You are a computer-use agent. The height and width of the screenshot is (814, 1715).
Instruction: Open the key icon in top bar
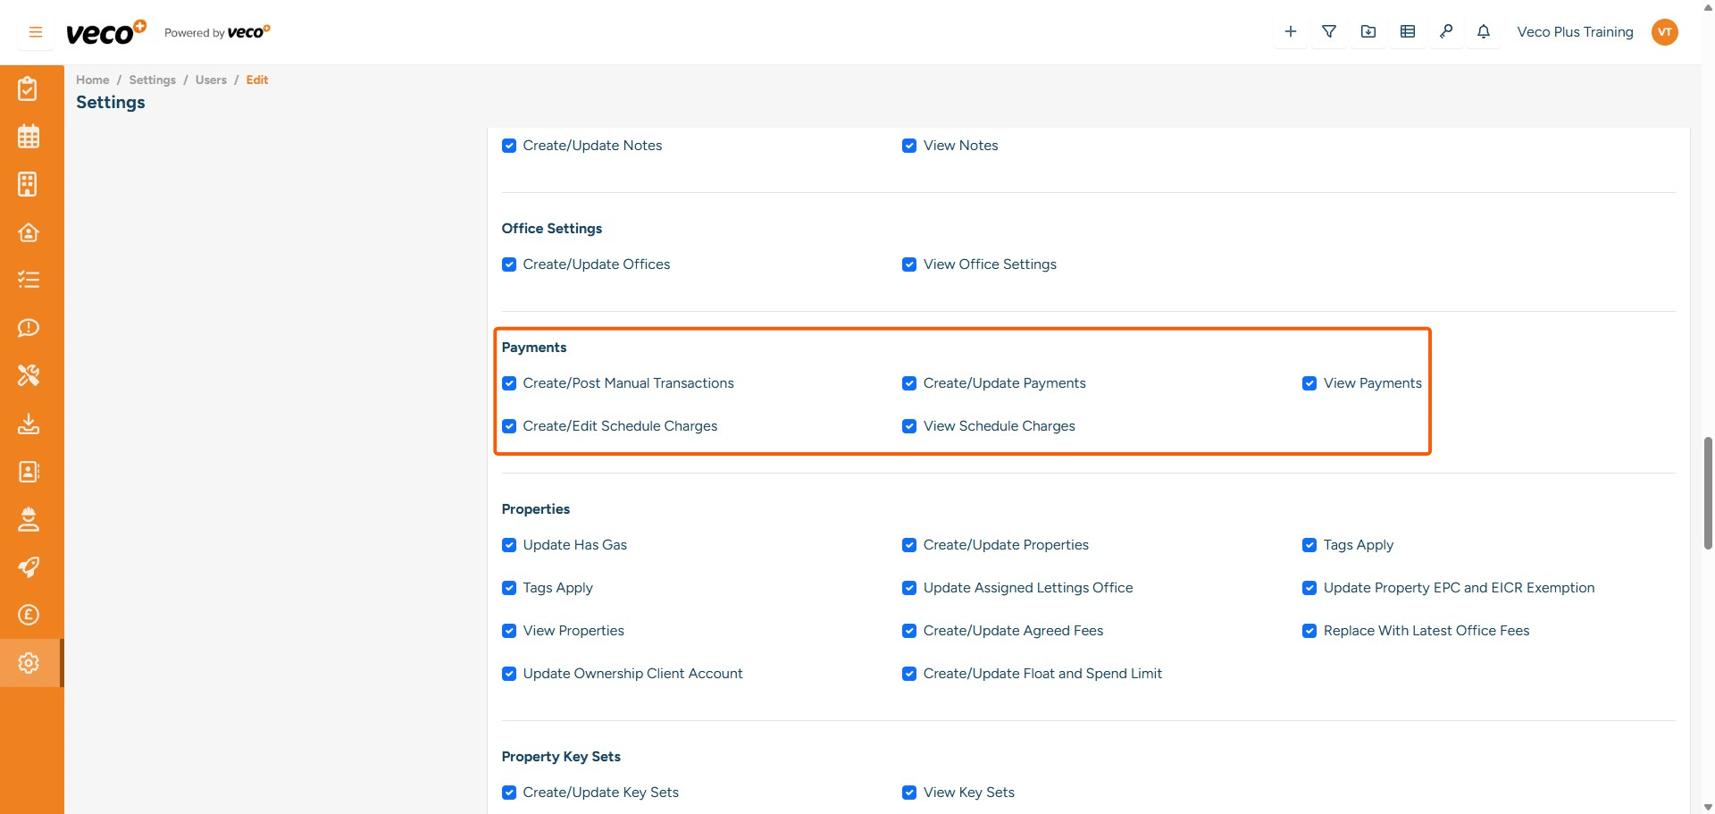[1445, 32]
